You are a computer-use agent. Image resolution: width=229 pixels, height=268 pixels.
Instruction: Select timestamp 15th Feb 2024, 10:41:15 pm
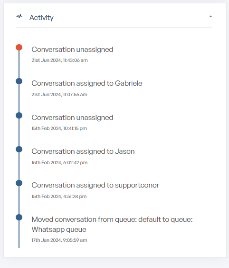point(59,129)
